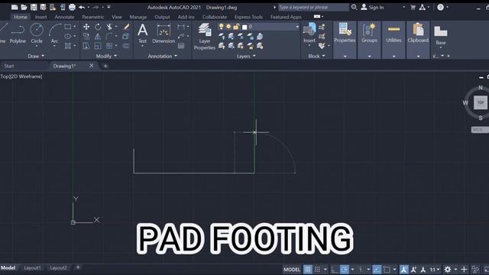Open file with the Open folder icon

[24, 7]
